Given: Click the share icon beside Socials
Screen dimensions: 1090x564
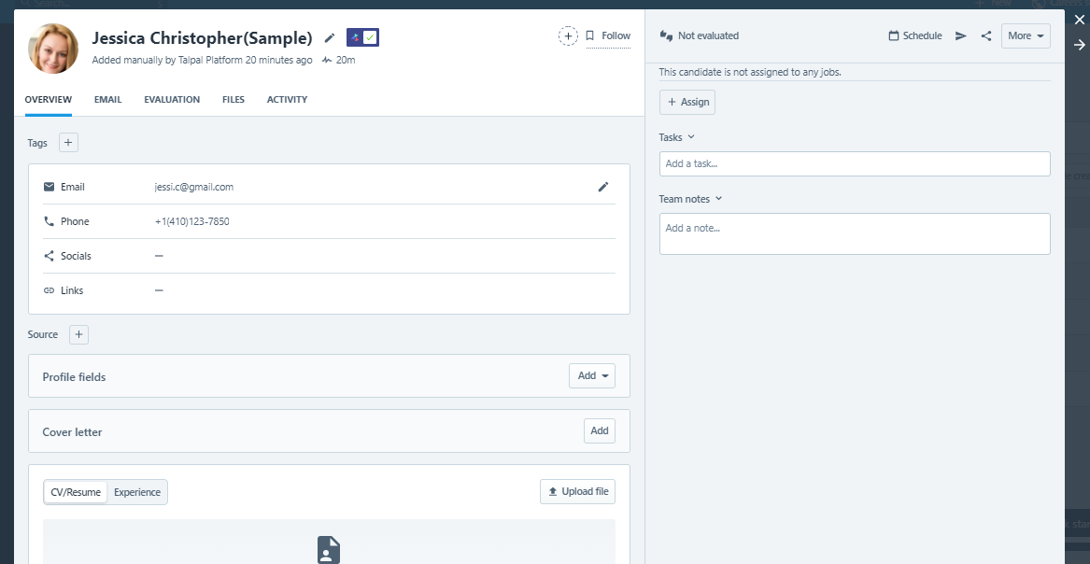Looking at the screenshot, I should [49, 256].
